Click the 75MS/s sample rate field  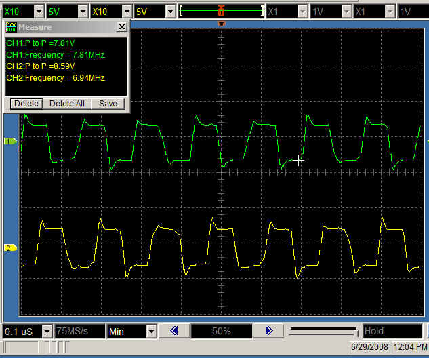coord(79,331)
